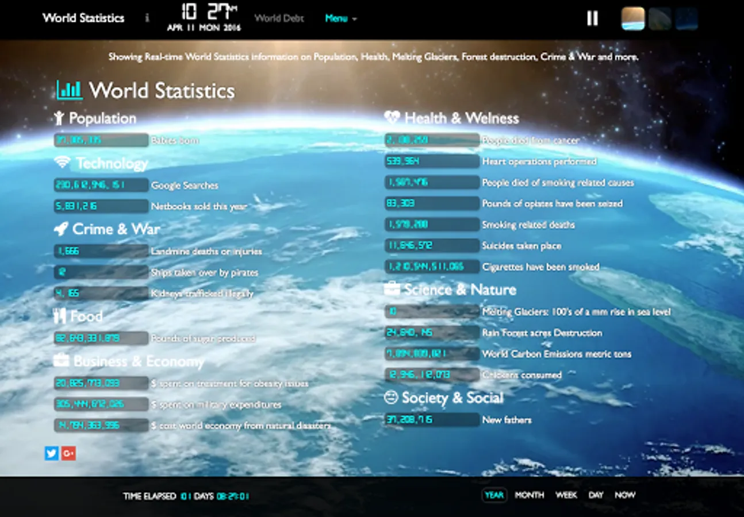The width and height of the screenshot is (744, 517).
Task: Select the sunrise earth background thumbnail
Action: (x=633, y=18)
